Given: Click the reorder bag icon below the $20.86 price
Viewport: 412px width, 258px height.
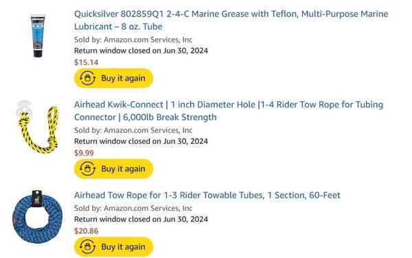Looking at the screenshot, I should pos(87,247).
